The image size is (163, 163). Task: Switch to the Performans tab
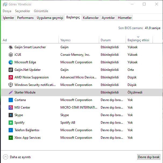(26, 18)
